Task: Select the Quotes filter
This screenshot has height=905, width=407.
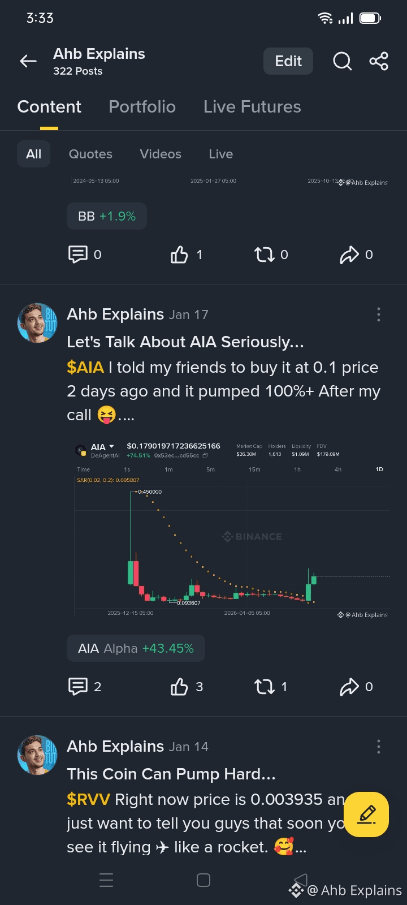Action: [90, 154]
